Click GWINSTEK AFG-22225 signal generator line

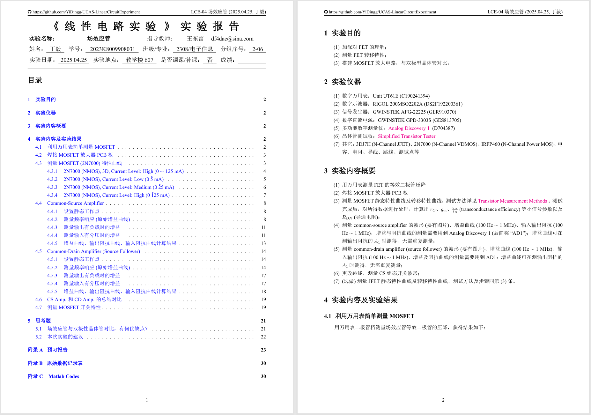pos(395,112)
